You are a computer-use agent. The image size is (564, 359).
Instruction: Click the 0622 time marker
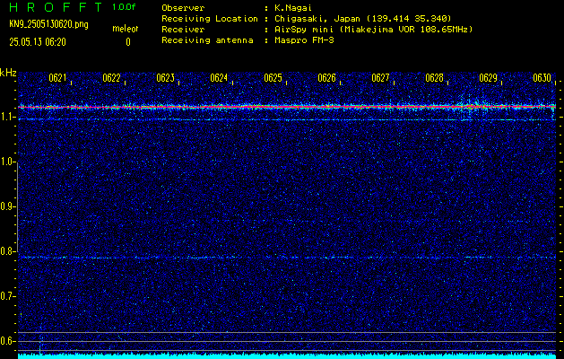(x=111, y=78)
